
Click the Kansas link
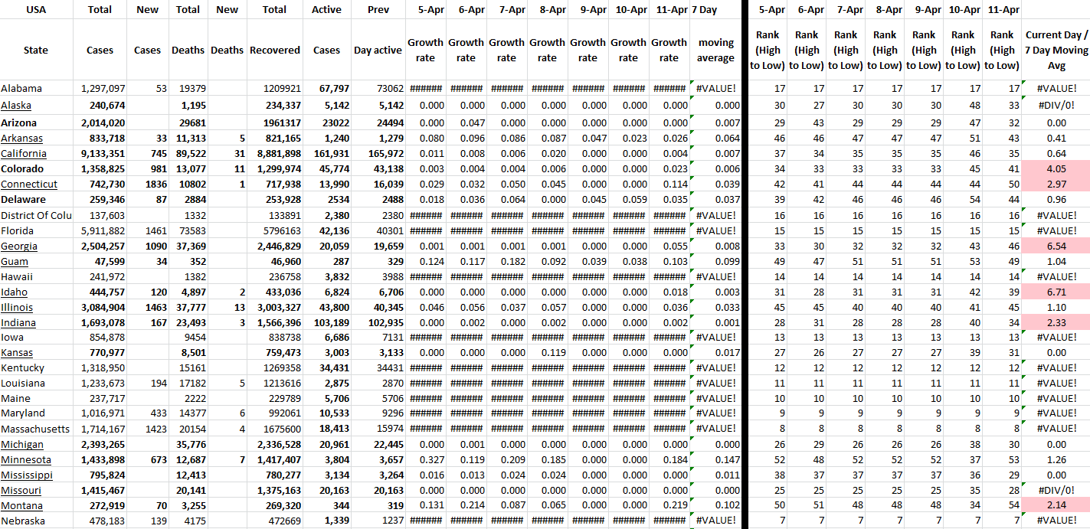point(17,353)
